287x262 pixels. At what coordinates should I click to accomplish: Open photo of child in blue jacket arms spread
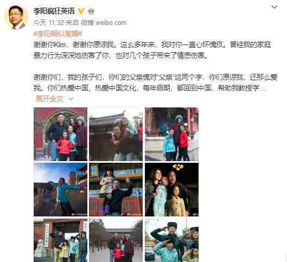[x=60, y=189]
